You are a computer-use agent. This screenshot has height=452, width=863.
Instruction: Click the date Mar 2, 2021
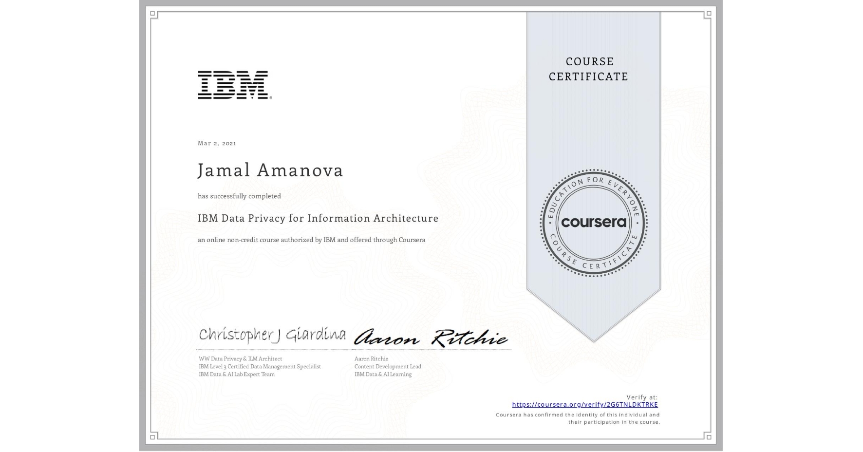216,143
